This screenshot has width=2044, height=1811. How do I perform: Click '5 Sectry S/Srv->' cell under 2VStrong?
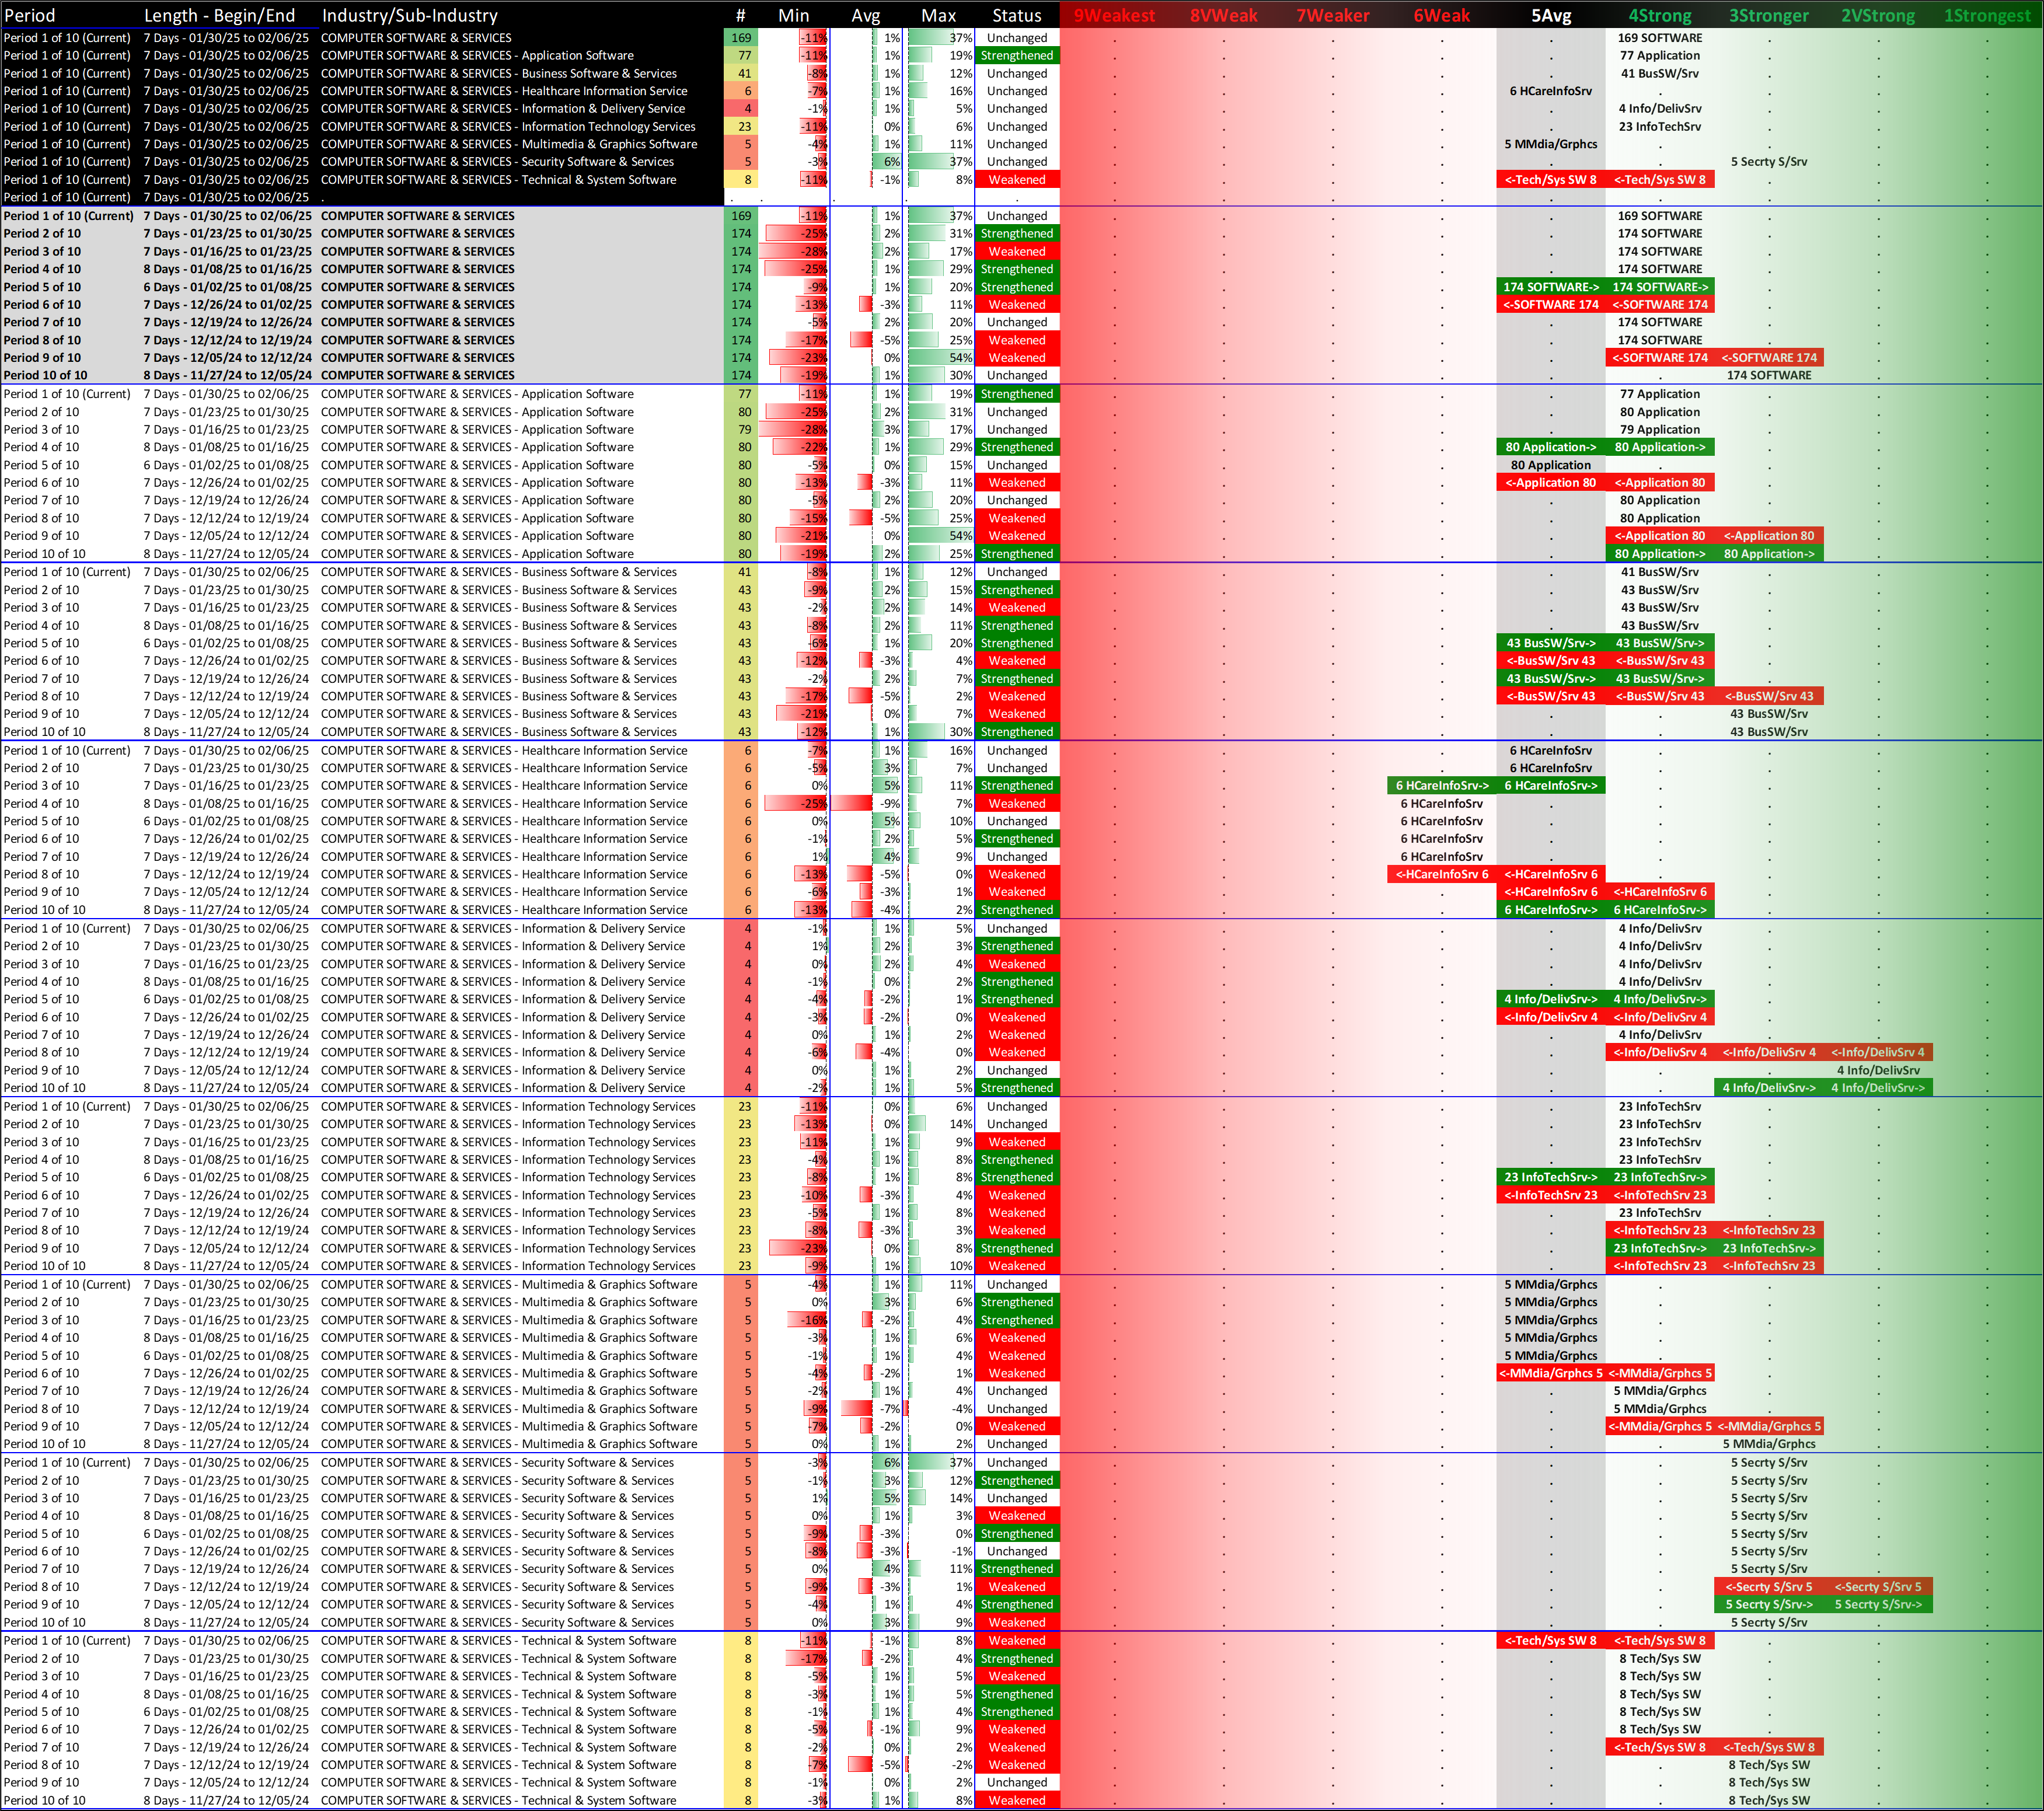pos(1877,1604)
